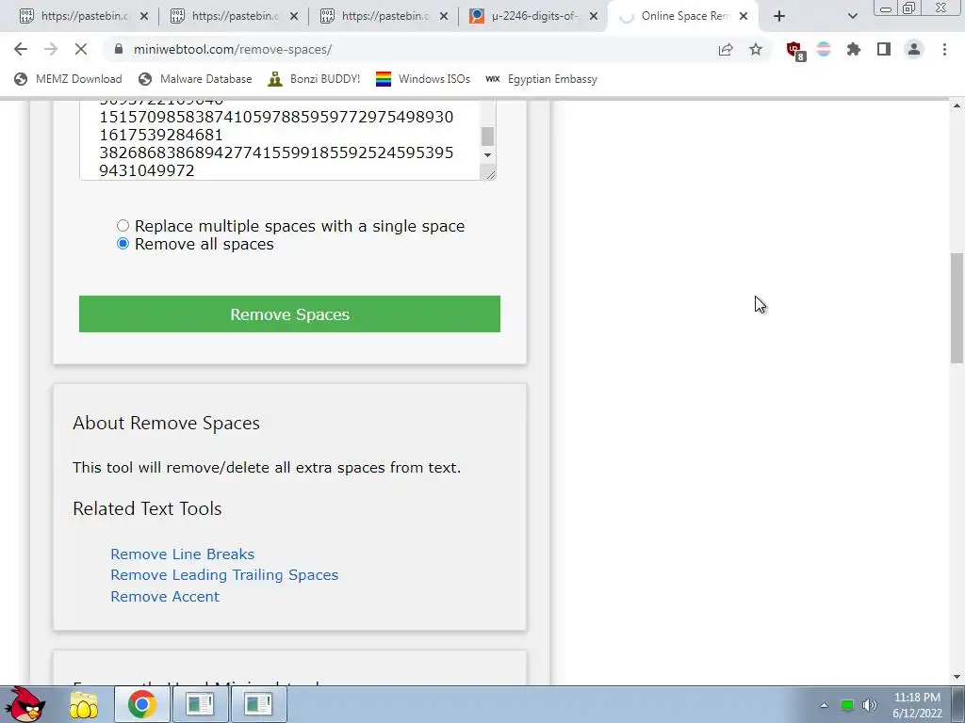Click green network tray icon

(x=847, y=705)
